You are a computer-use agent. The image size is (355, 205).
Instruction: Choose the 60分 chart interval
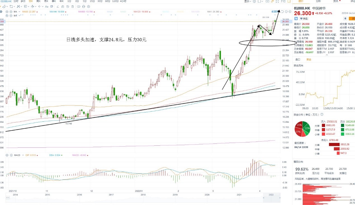pos(107,1)
